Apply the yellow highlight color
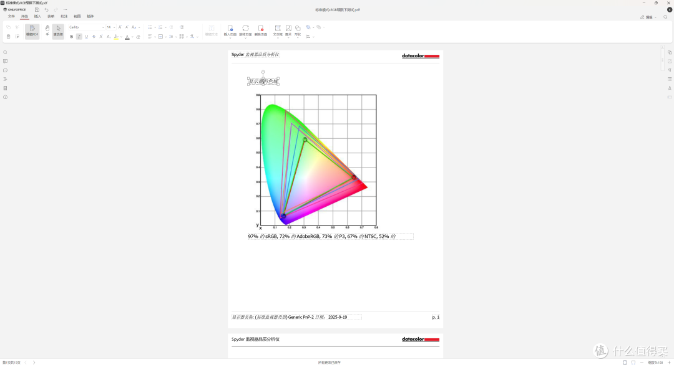 [116, 37]
